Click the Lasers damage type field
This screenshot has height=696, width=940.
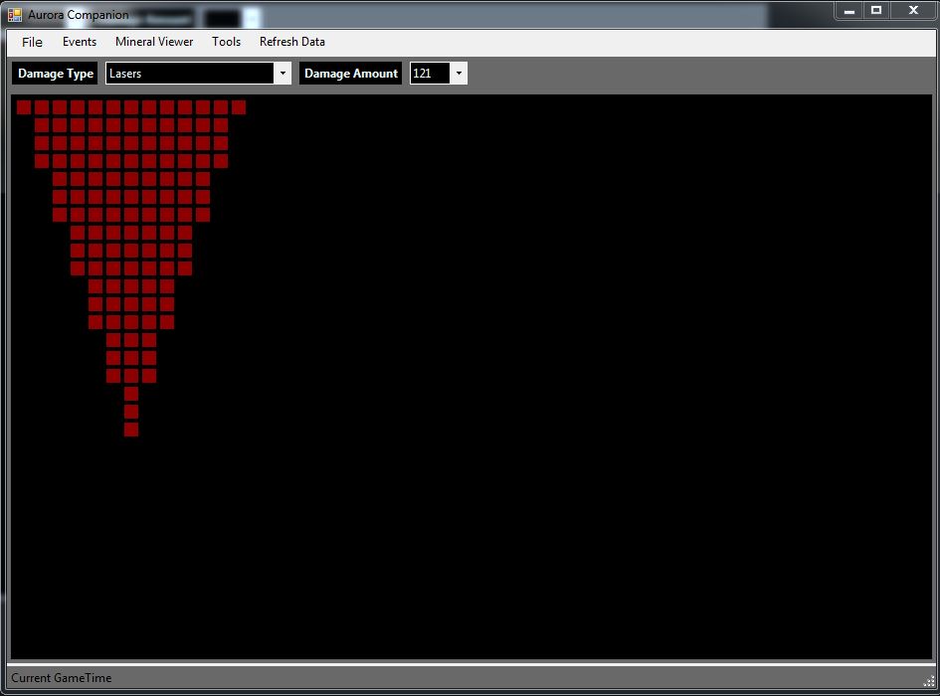tap(190, 74)
